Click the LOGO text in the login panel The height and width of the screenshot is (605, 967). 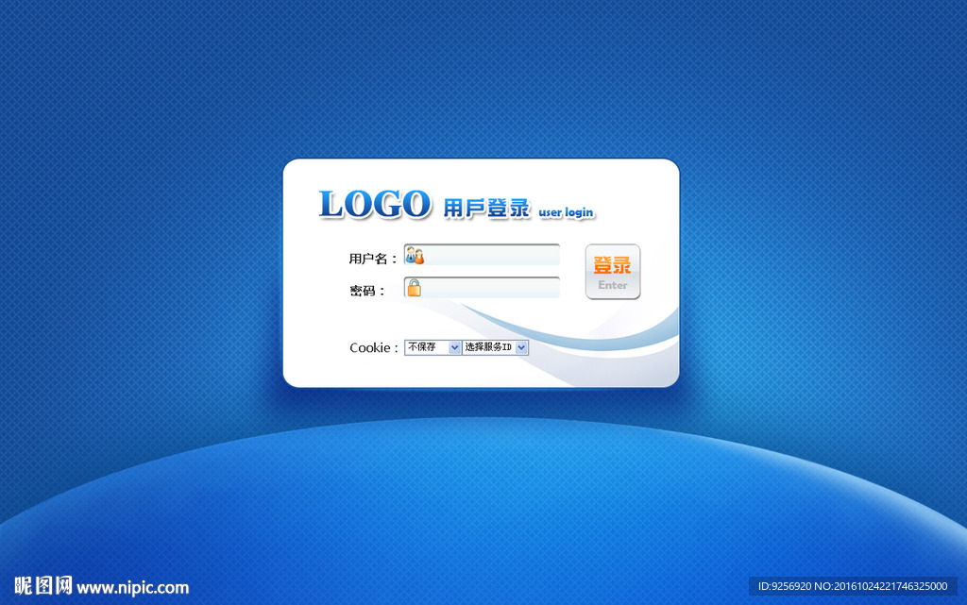374,205
